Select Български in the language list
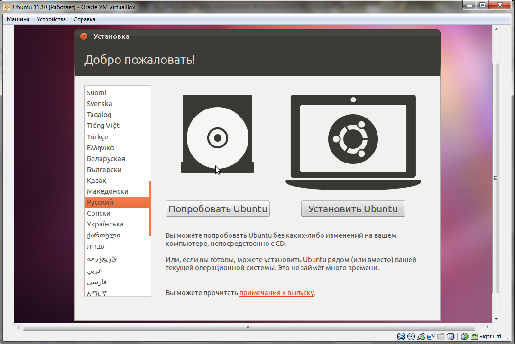This screenshot has width=515, height=344. tap(117, 170)
